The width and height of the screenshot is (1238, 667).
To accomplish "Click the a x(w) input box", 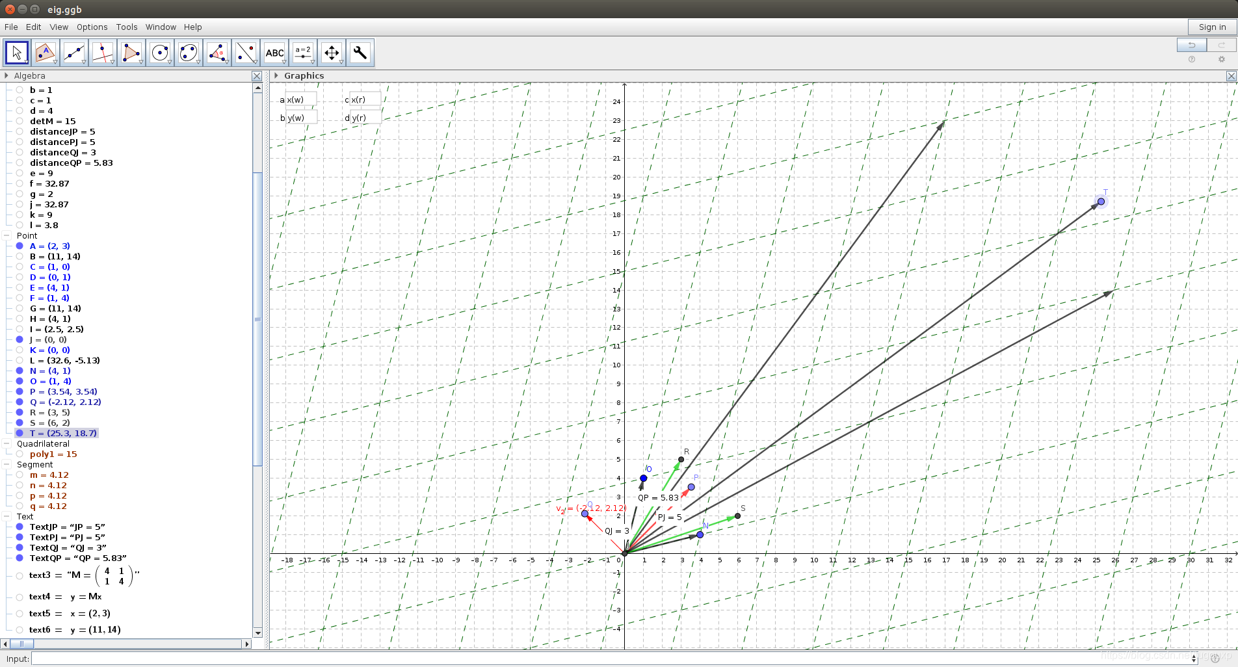I will pyautogui.click(x=301, y=99).
